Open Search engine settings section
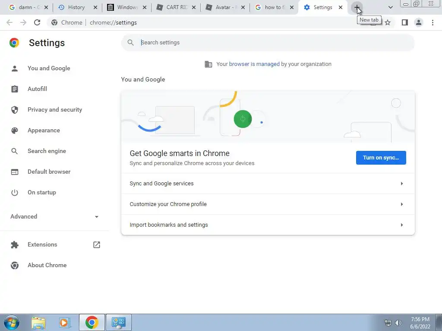The width and height of the screenshot is (442, 331). [x=47, y=151]
